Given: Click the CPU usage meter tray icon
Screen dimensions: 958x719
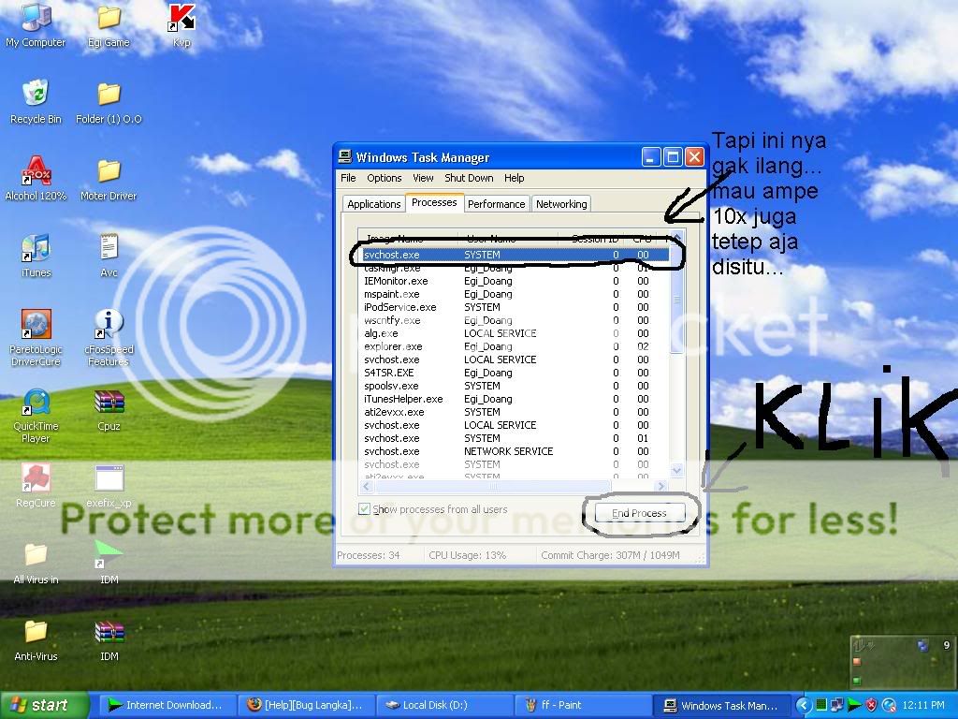Looking at the screenshot, I should tap(821, 705).
